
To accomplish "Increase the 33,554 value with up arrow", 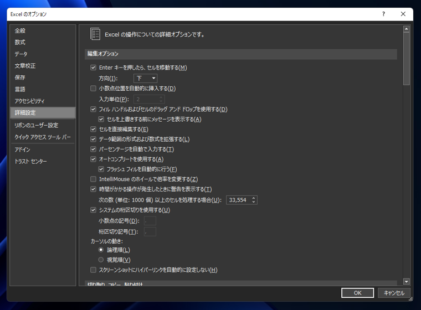I will 254,198.
